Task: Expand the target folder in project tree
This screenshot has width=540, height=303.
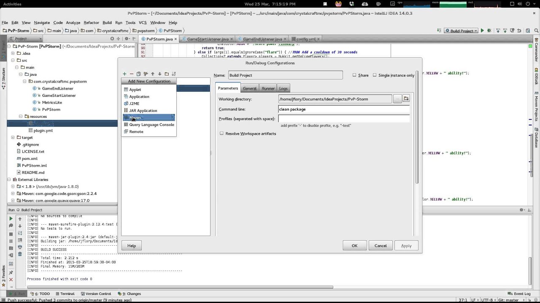Action: tap(13, 138)
